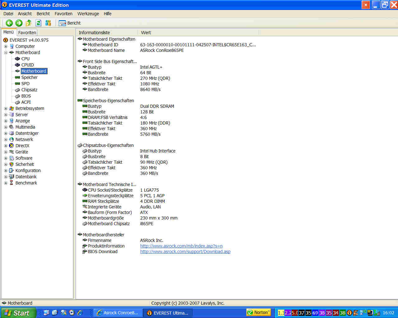Expand the Computer tree node

tap(6, 46)
